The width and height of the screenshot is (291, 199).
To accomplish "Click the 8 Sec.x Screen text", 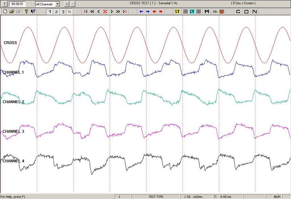I will tap(243, 3).
